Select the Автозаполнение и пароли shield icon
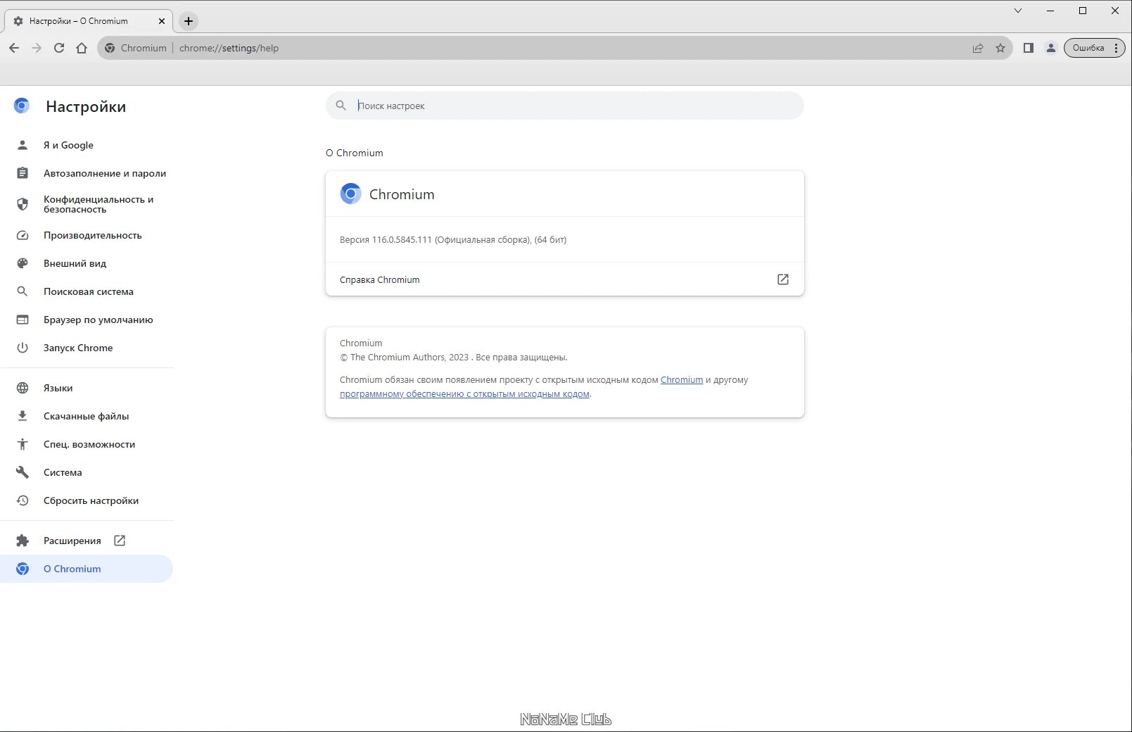 click(x=23, y=173)
